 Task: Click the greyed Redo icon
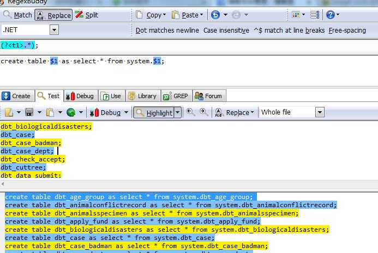(236, 15)
